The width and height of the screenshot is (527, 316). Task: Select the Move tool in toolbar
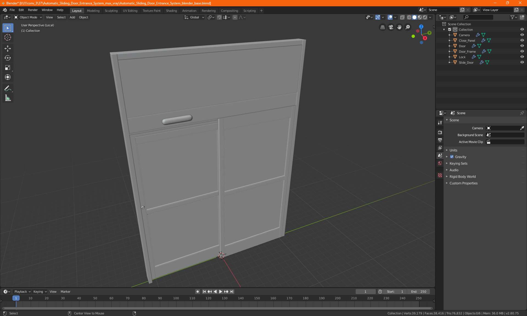(x=8, y=49)
